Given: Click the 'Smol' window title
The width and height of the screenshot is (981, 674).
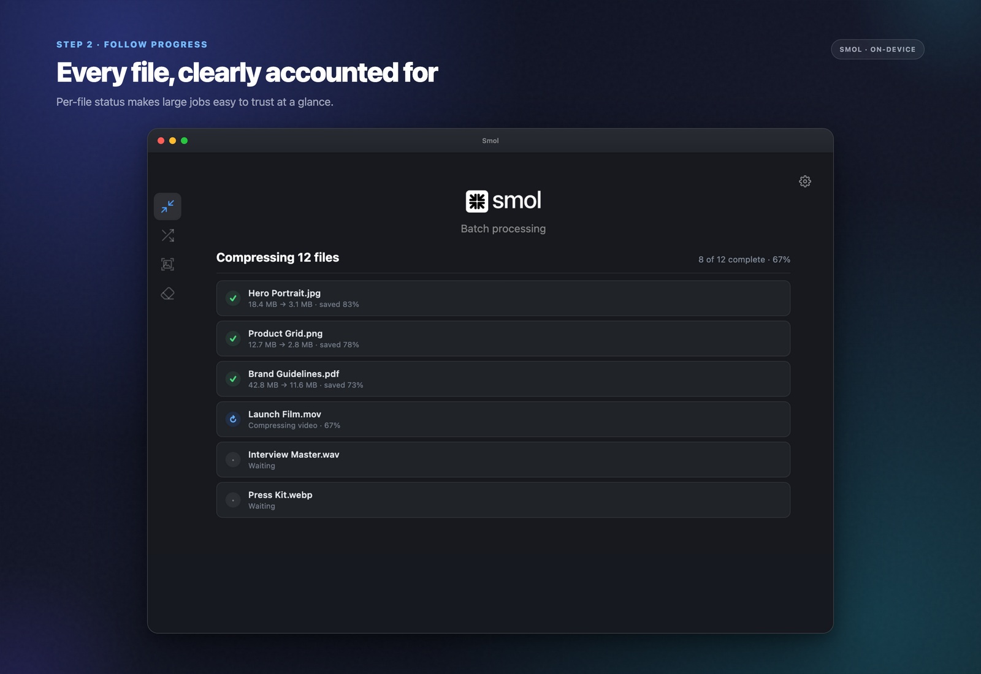Looking at the screenshot, I should point(490,141).
